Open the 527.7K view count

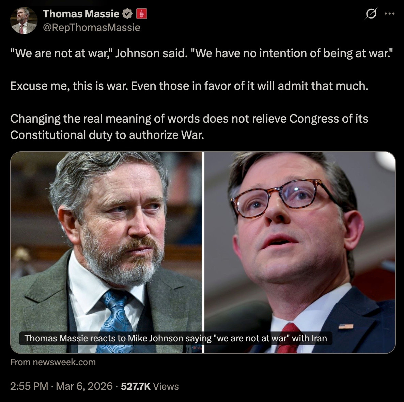pos(136,386)
